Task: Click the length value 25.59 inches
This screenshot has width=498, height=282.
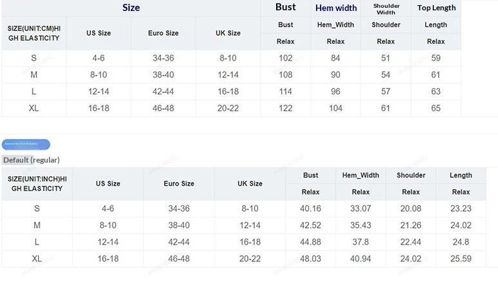Action: [461, 259]
